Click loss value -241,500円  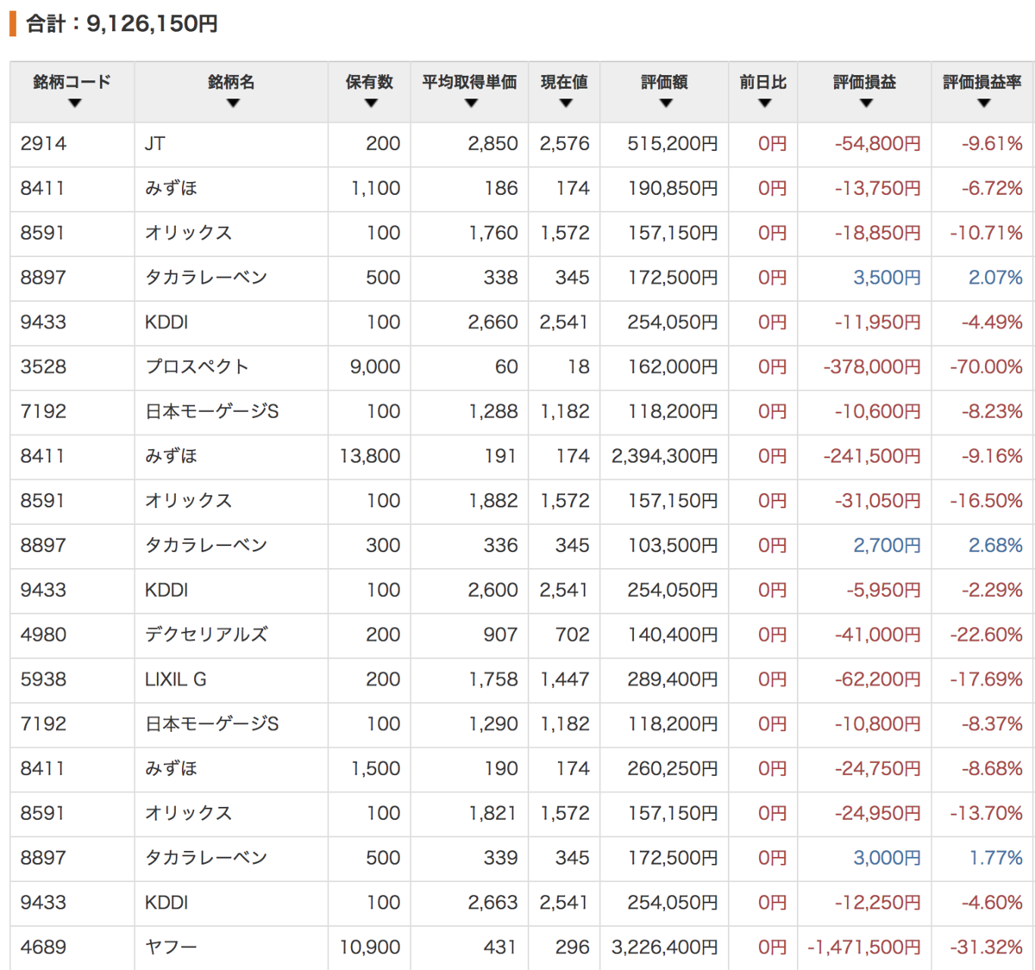(872, 457)
